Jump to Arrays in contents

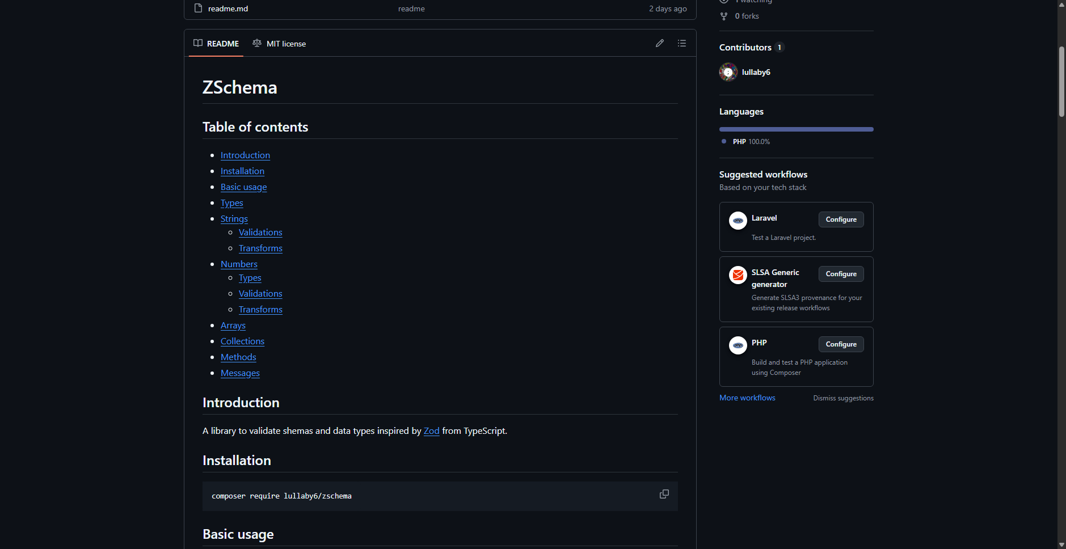click(x=233, y=326)
